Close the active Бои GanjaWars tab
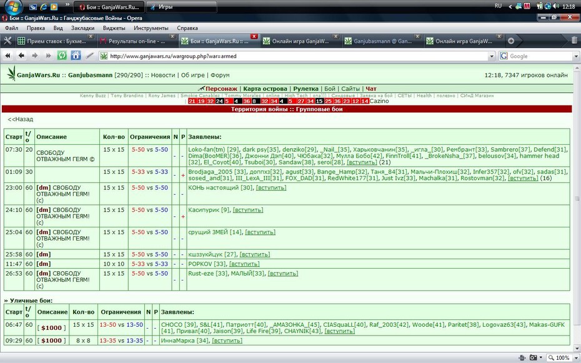This screenshot has width=581, height=363. click(254, 36)
